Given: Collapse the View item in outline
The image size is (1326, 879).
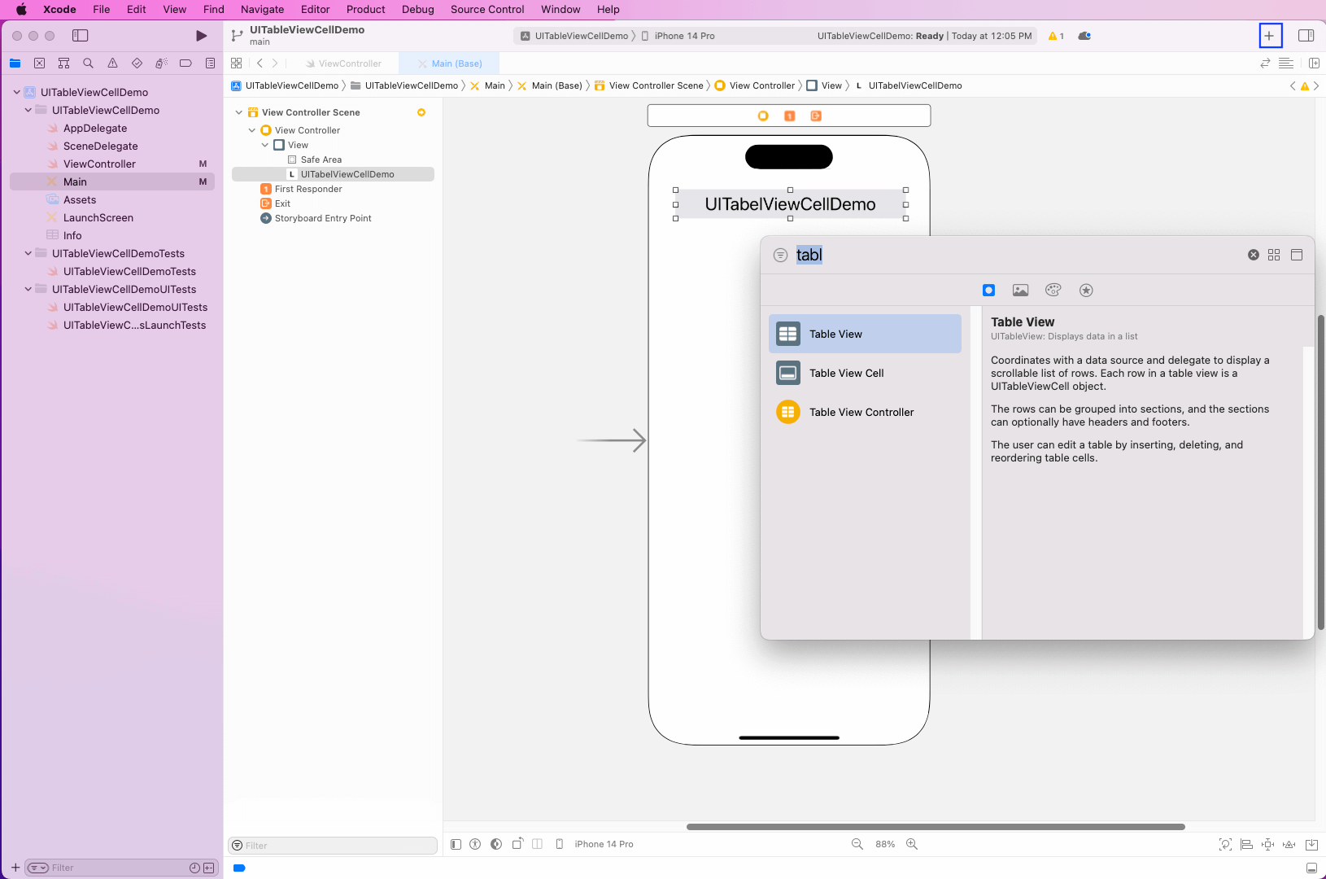Looking at the screenshot, I should [x=265, y=145].
